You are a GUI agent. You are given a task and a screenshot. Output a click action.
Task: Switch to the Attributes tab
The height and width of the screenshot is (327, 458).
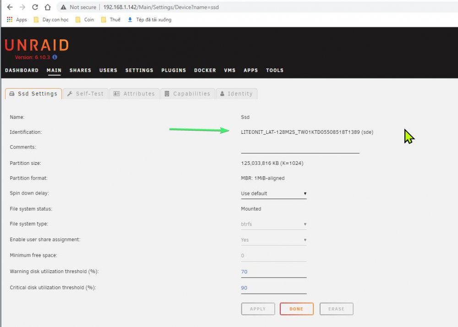pos(134,94)
